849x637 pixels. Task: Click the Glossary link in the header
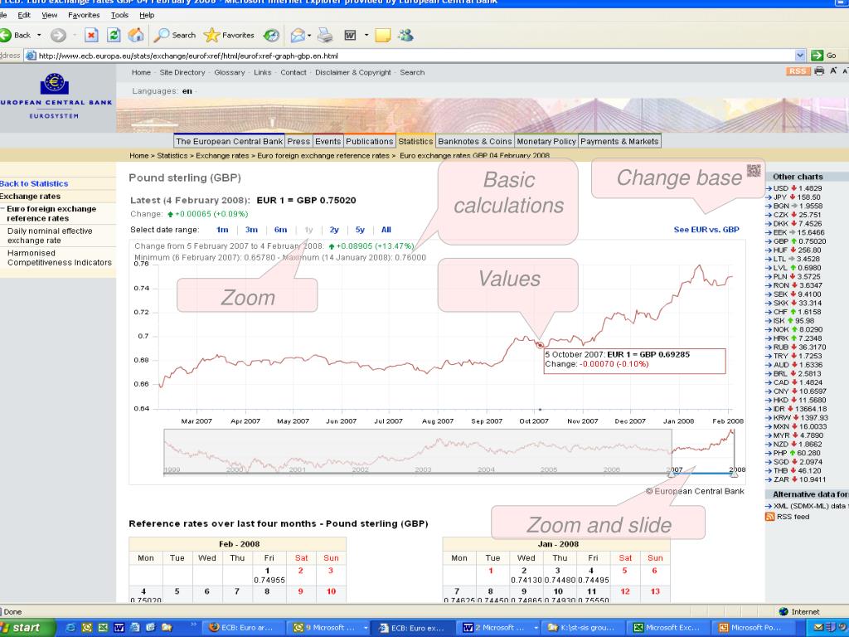(229, 72)
